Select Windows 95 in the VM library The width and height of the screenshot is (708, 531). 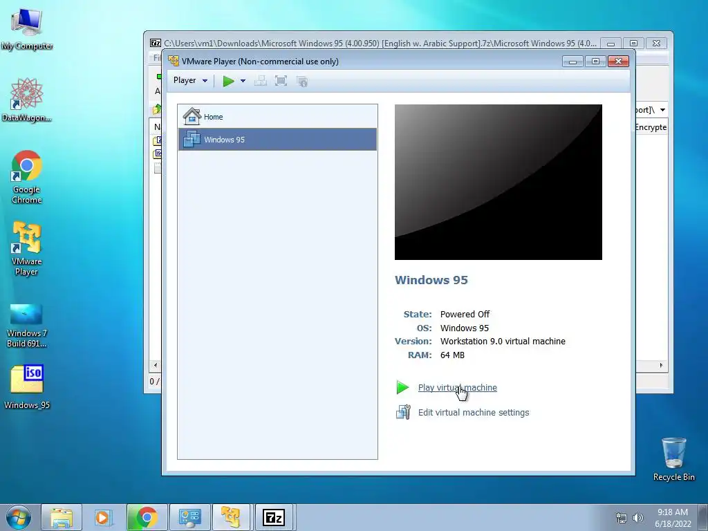click(x=277, y=140)
